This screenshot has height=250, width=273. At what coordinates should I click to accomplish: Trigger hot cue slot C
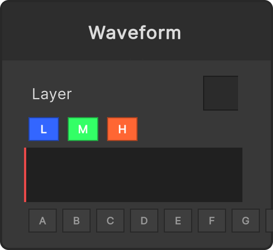[x=110, y=221]
